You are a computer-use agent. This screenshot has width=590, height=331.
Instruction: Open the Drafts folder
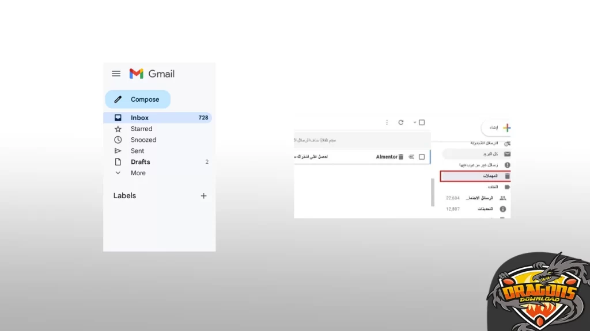tap(140, 162)
